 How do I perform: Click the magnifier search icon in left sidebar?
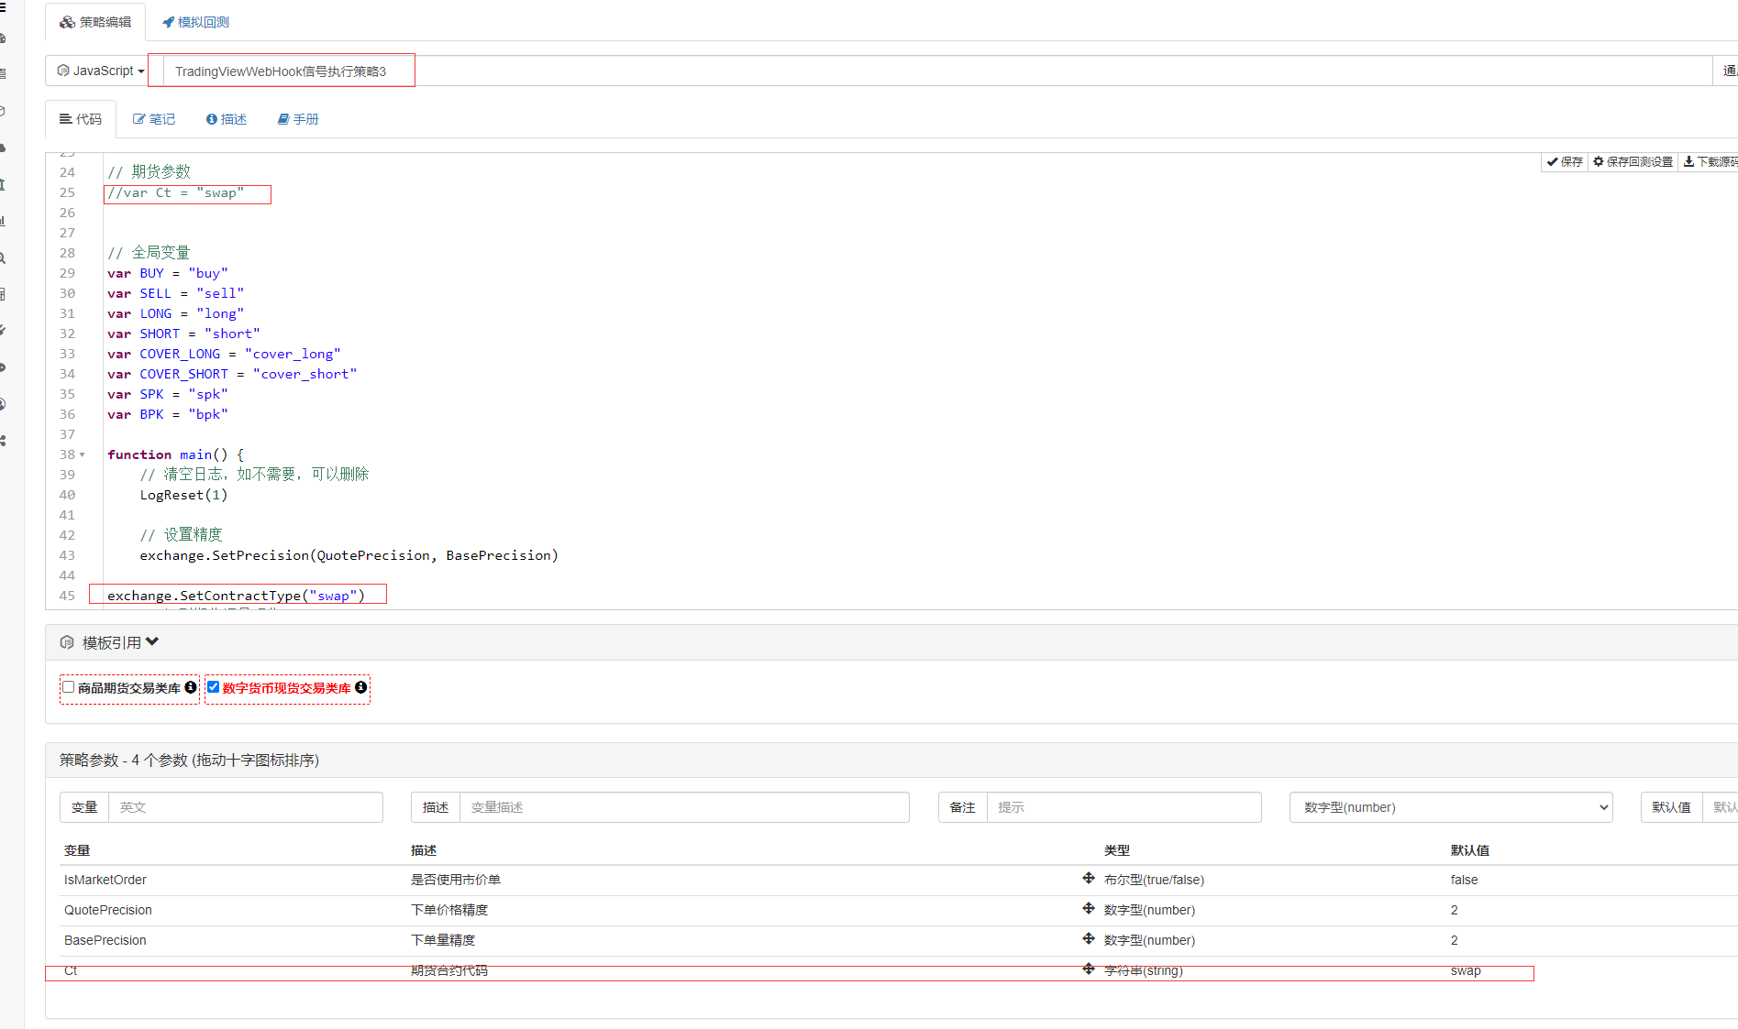click(x=3, y=258)
